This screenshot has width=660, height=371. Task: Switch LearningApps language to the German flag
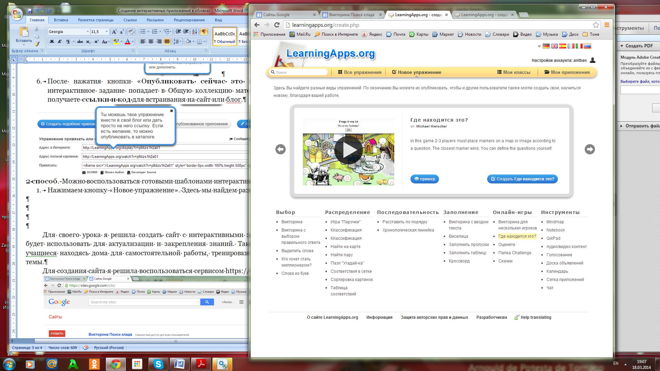(x=546, y=46)
